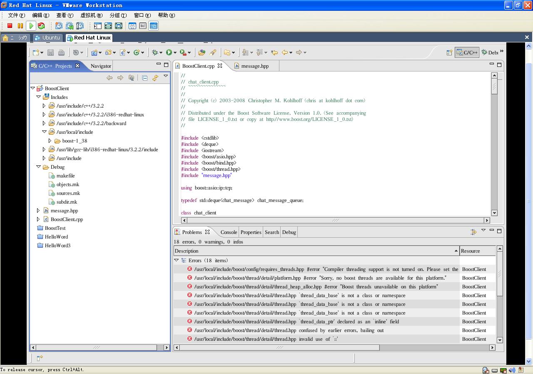The image size is (533, 374).
Task: Collapse the Includes folder node
Action: tap(38, 97)
